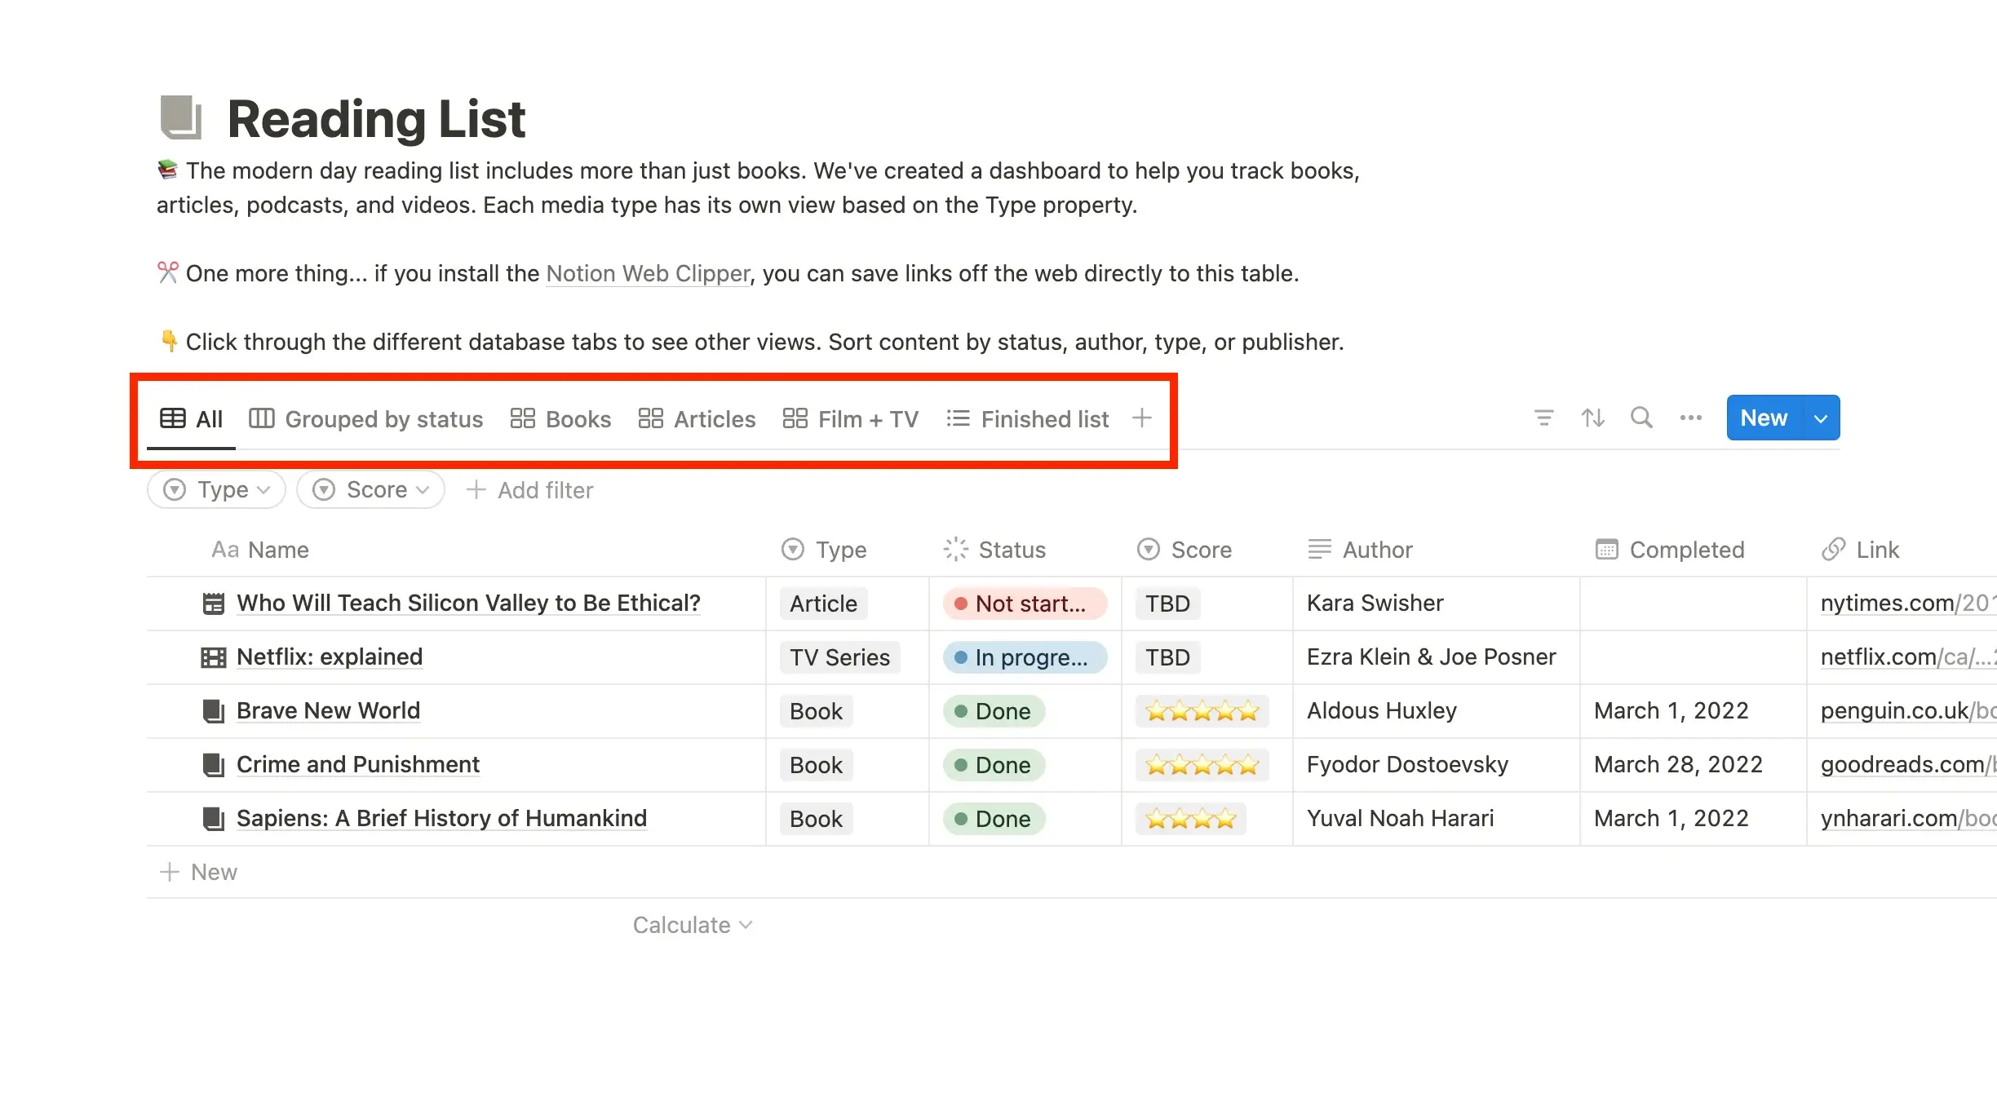Click the gallery view icon for Film + TV

click(x=795, y=418)
